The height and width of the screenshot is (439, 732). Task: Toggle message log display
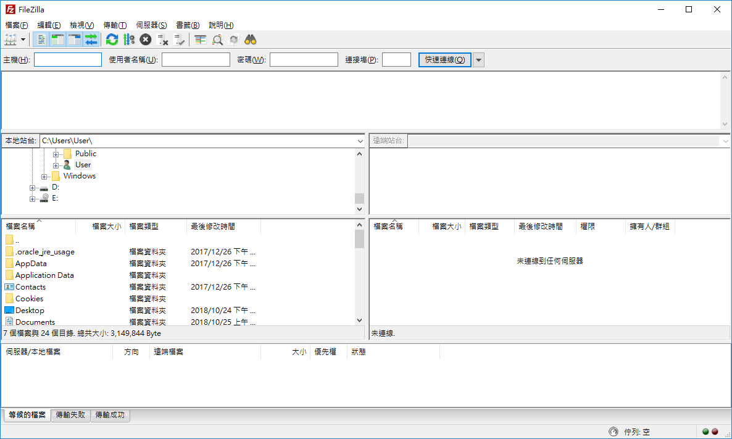[x=41, y=40]
